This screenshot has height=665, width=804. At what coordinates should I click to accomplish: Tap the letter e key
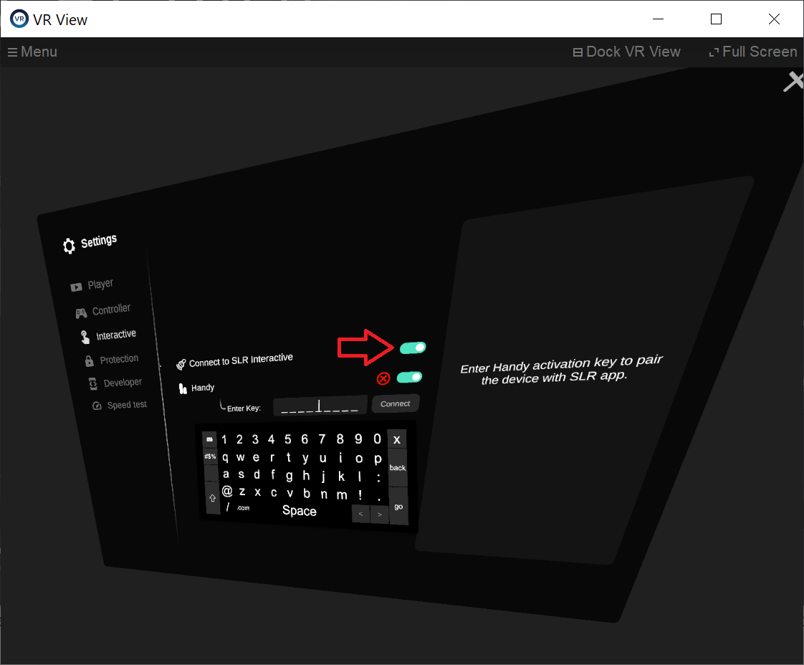pyautogui.click(x=256, y=457)
